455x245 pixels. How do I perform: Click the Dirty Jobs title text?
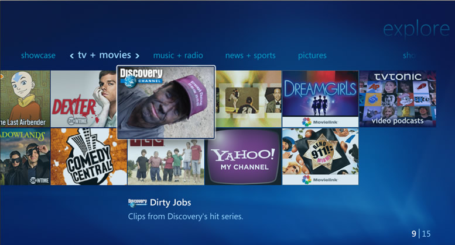(x=170, y=203)
